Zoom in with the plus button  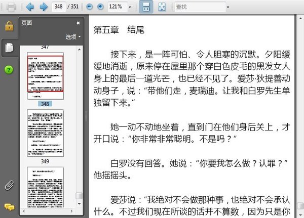100,7
